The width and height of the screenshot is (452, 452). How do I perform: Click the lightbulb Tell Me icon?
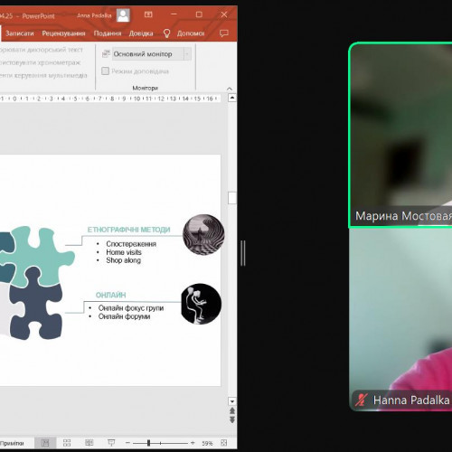click(x=166, y=33)
